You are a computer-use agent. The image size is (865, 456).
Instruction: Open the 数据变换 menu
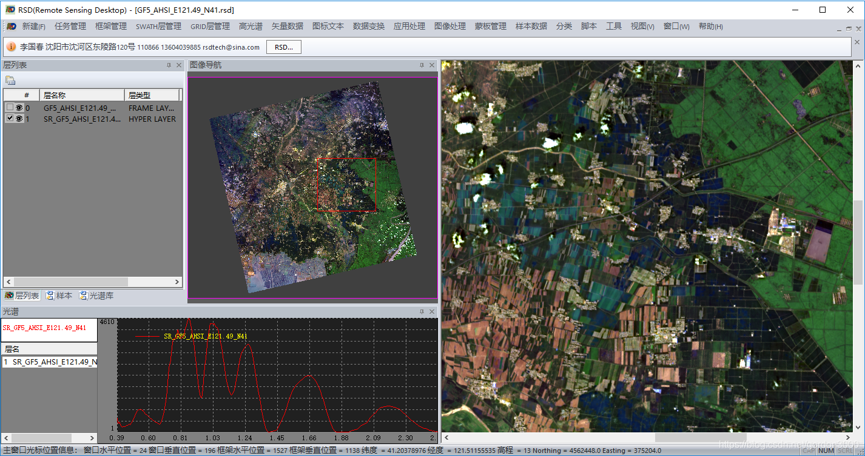point(369,27)
